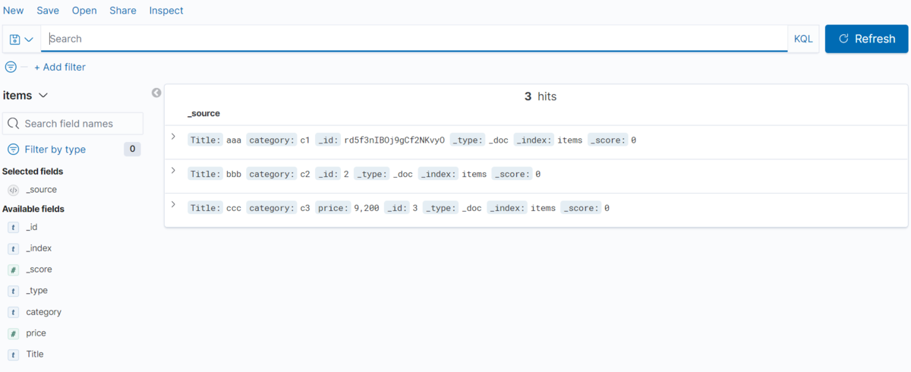Click the Open menu item
The width and height of the screenshot is (911, 372).
click(84, 11)
